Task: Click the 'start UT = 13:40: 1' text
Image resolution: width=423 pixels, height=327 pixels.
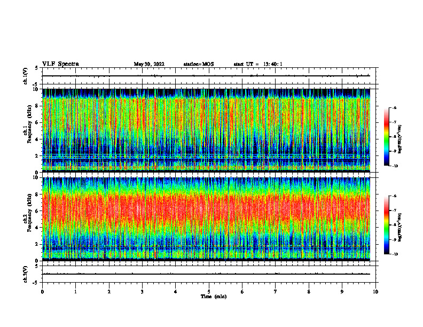Action: click(257, 64)
